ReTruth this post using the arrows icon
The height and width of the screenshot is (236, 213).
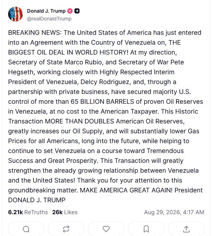tap(66, 229)
